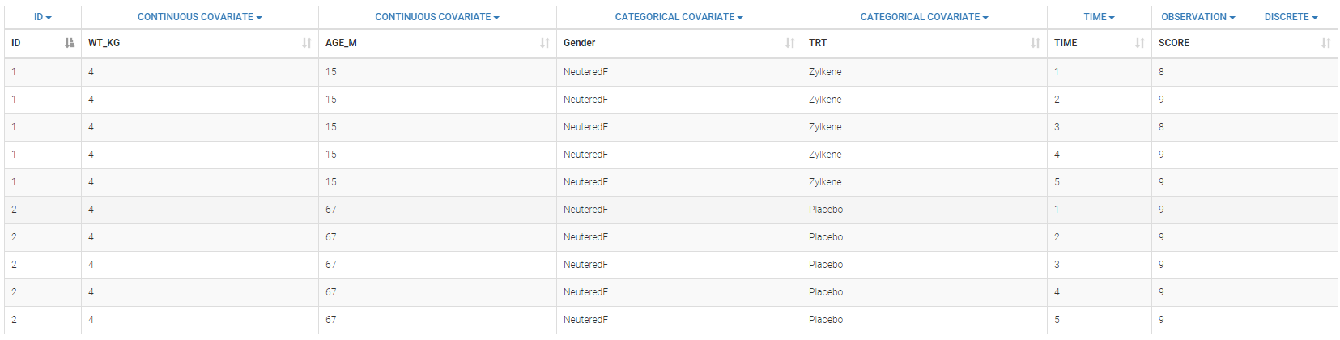The height and width of the screenshot is (340, 1340).
Task: Sort by SCORE using its sort arrows
Action: (1326, 43)
